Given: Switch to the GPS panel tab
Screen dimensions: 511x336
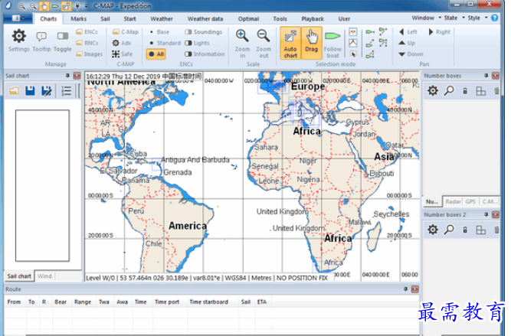Looking at the screenshot, I should [470, 201].
